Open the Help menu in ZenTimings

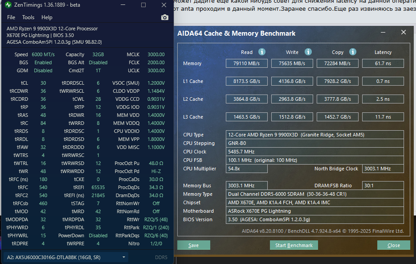pyautogui.click(x=47, y=17)
